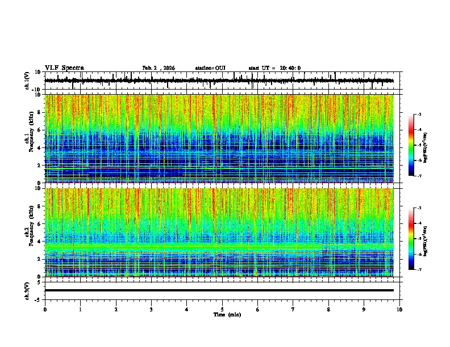Click the "-3" label on ch.1 color bar
This screenshot has height=347, width=450.
tap(419, 114)
